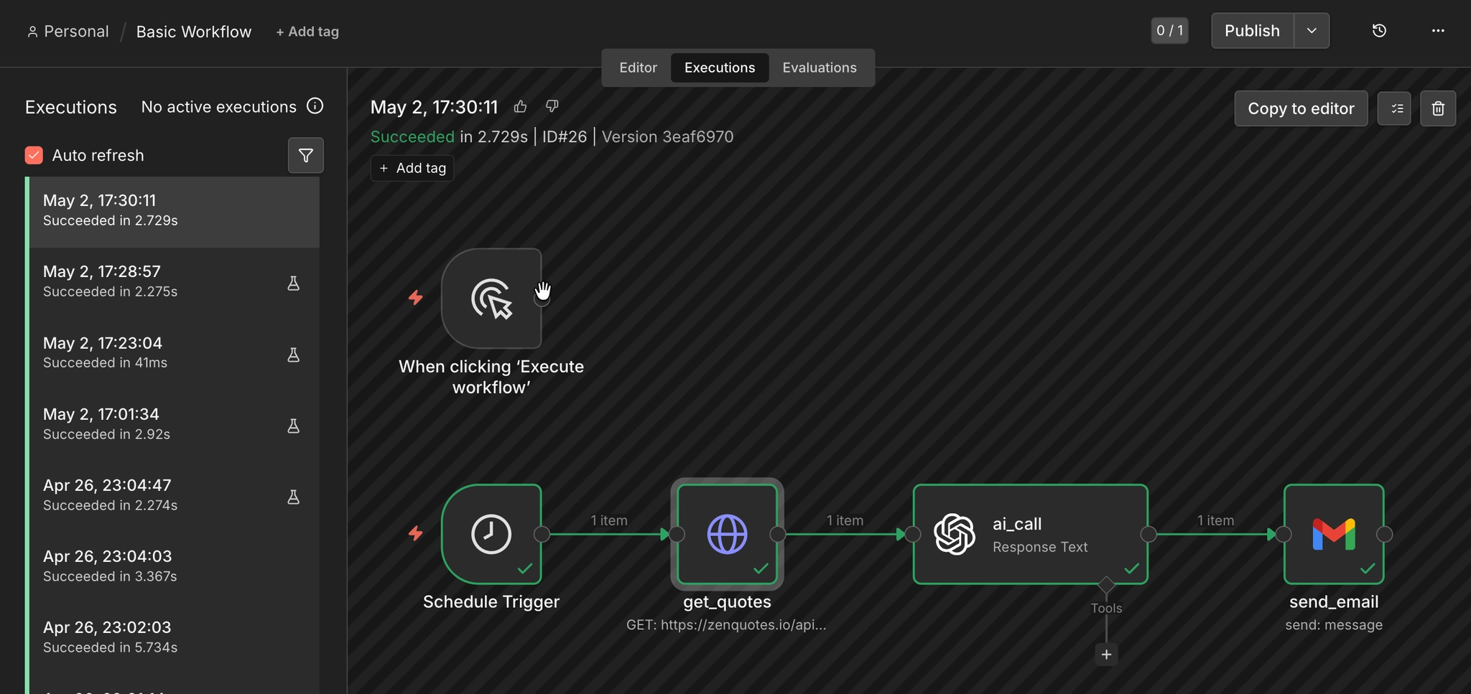Click '1 item' label between get_quotes and ai_call
The image size is (1471, 694).
point(845,520)
